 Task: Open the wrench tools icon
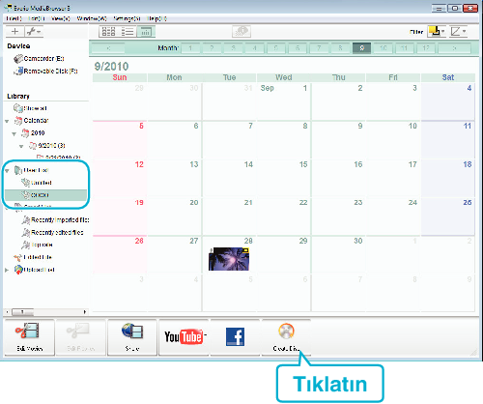click(34, 32)
